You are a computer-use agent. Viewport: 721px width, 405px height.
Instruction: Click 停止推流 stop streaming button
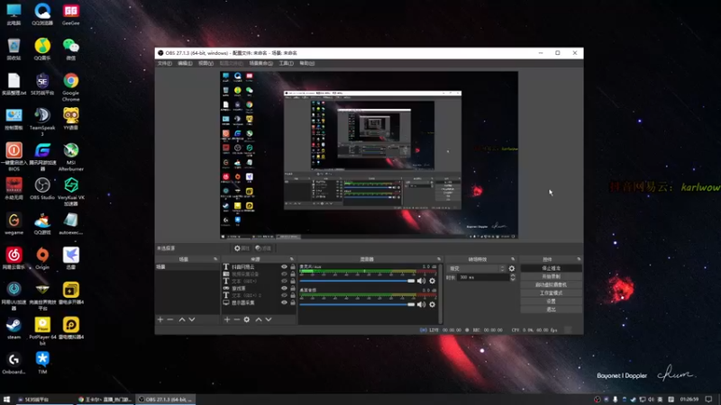pos(551,268)
